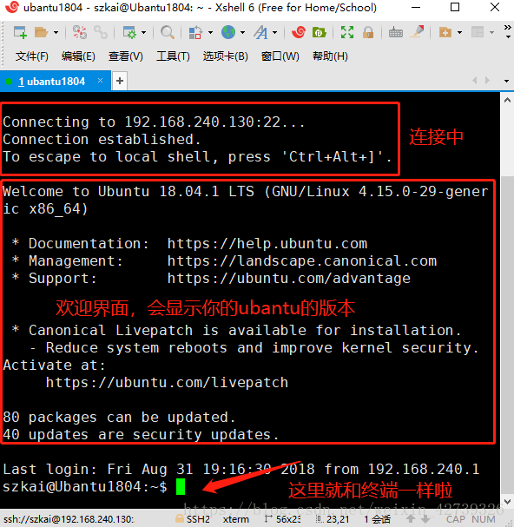Image resolution: width=514 pixels, height=527 pixels.
Task: Click the keyboard mapping icon
Action: tap(396, 33)
